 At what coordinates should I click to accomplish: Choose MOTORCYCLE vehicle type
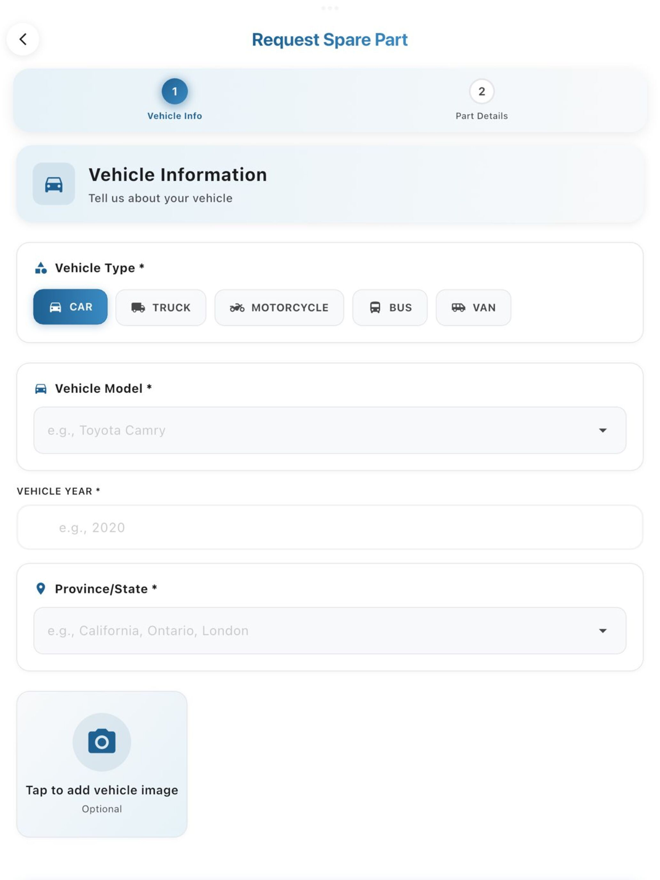point(279,308)
